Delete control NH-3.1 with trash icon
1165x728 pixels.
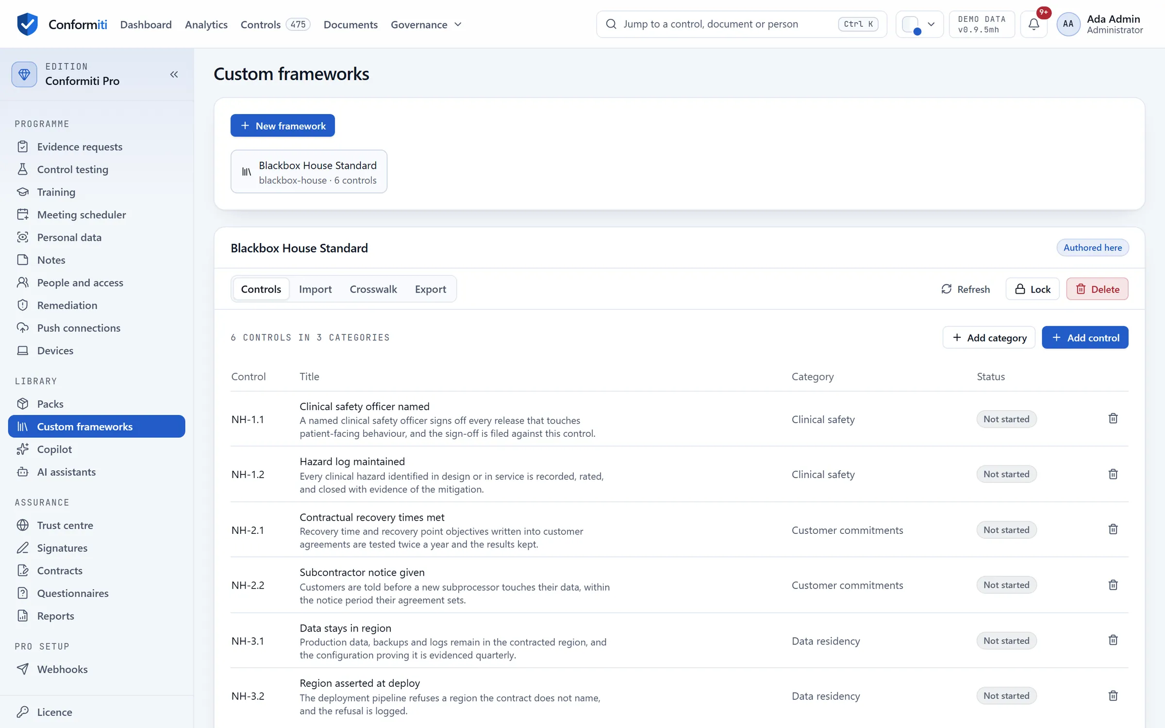tap(1113, 640)
